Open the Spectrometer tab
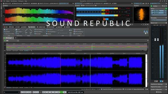 (x=54, y=3)
